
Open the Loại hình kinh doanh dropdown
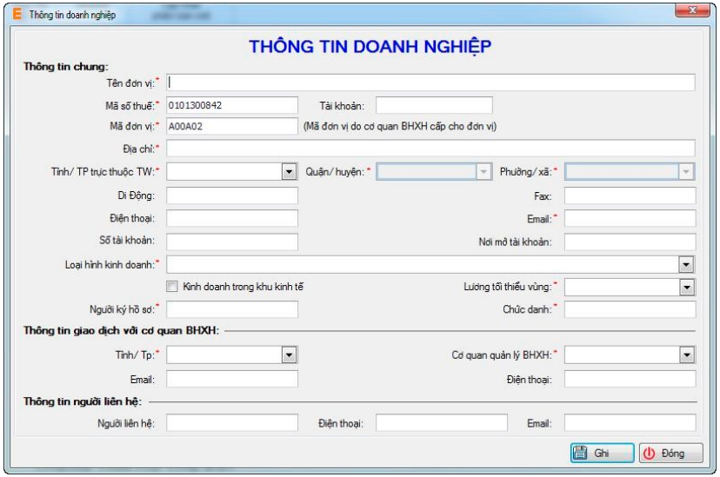(686, 264)
